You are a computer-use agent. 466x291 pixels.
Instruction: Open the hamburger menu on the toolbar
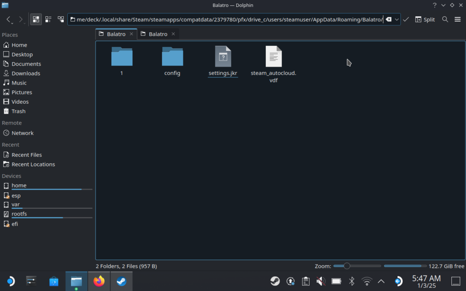[458, 20]
